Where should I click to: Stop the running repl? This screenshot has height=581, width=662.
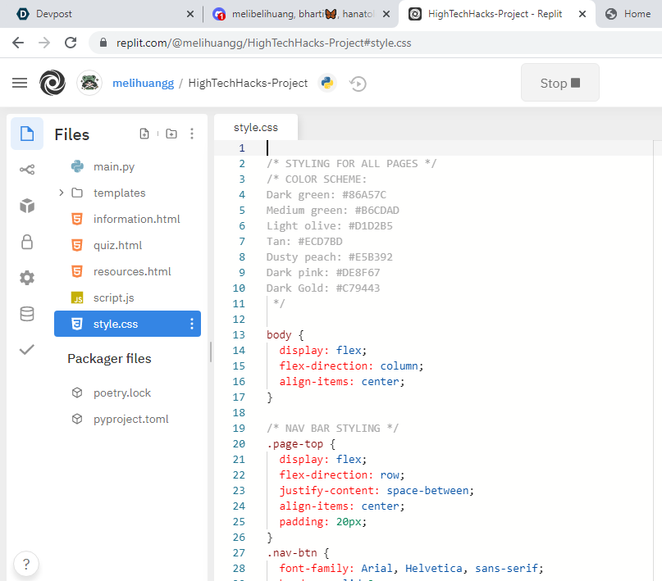pos(559,83)
